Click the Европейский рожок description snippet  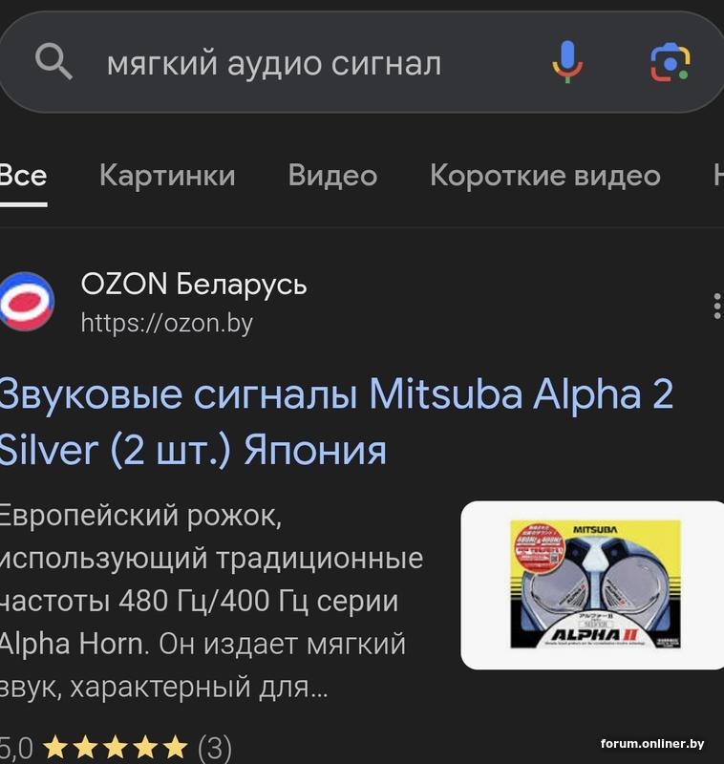coord(211,601)
